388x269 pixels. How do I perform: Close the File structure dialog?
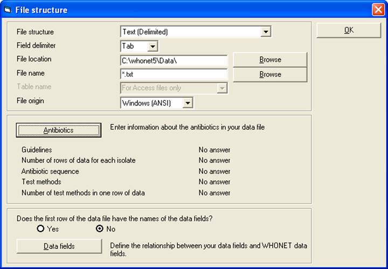378,10
